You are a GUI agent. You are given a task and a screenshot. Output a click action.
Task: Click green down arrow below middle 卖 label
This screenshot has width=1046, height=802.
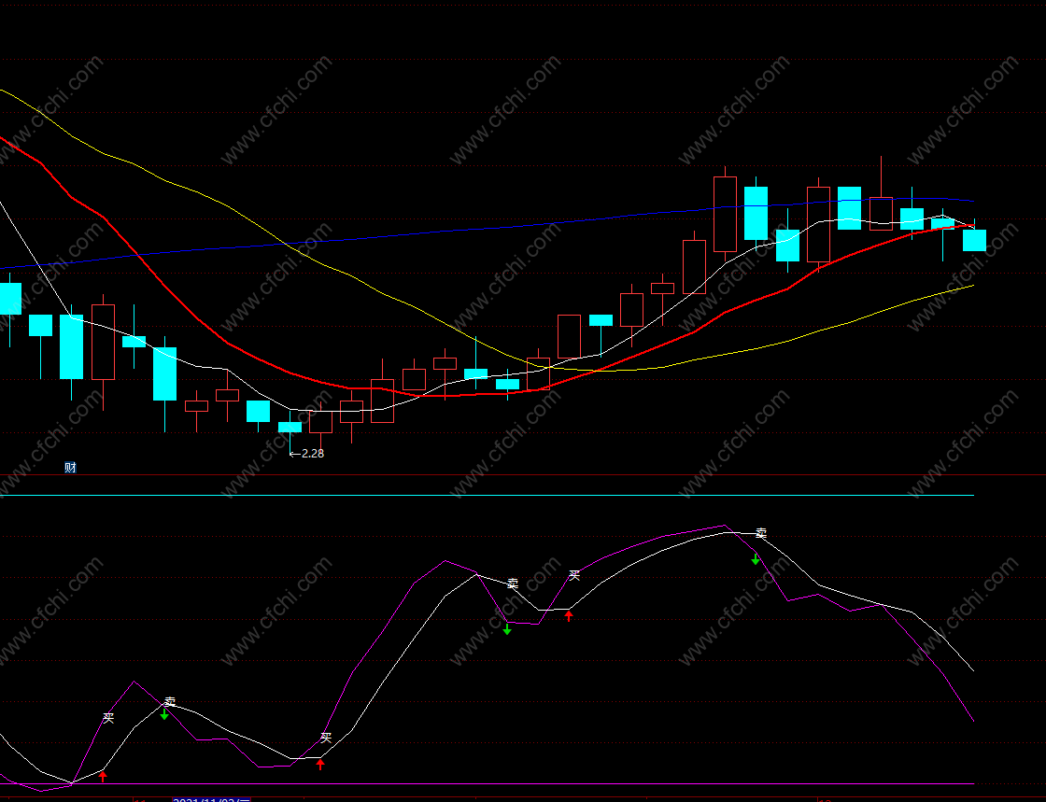point(507,628)
